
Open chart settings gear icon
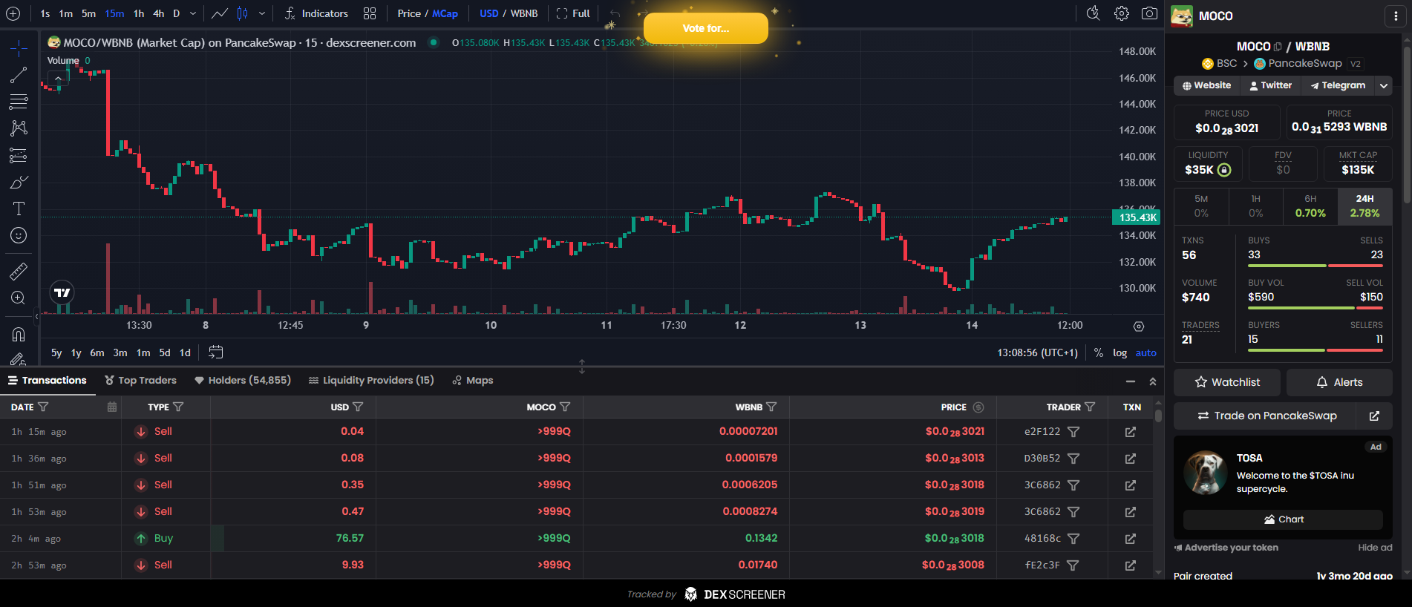(x=1122, y=13)
